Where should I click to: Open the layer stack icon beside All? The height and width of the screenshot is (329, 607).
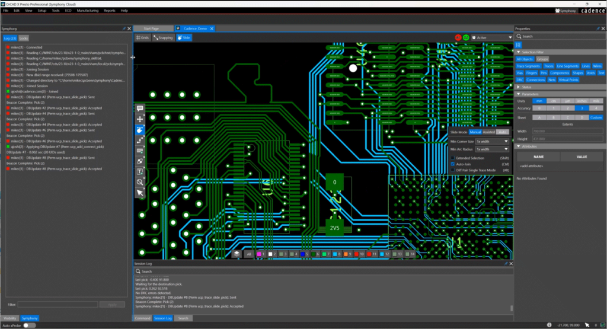237,254
